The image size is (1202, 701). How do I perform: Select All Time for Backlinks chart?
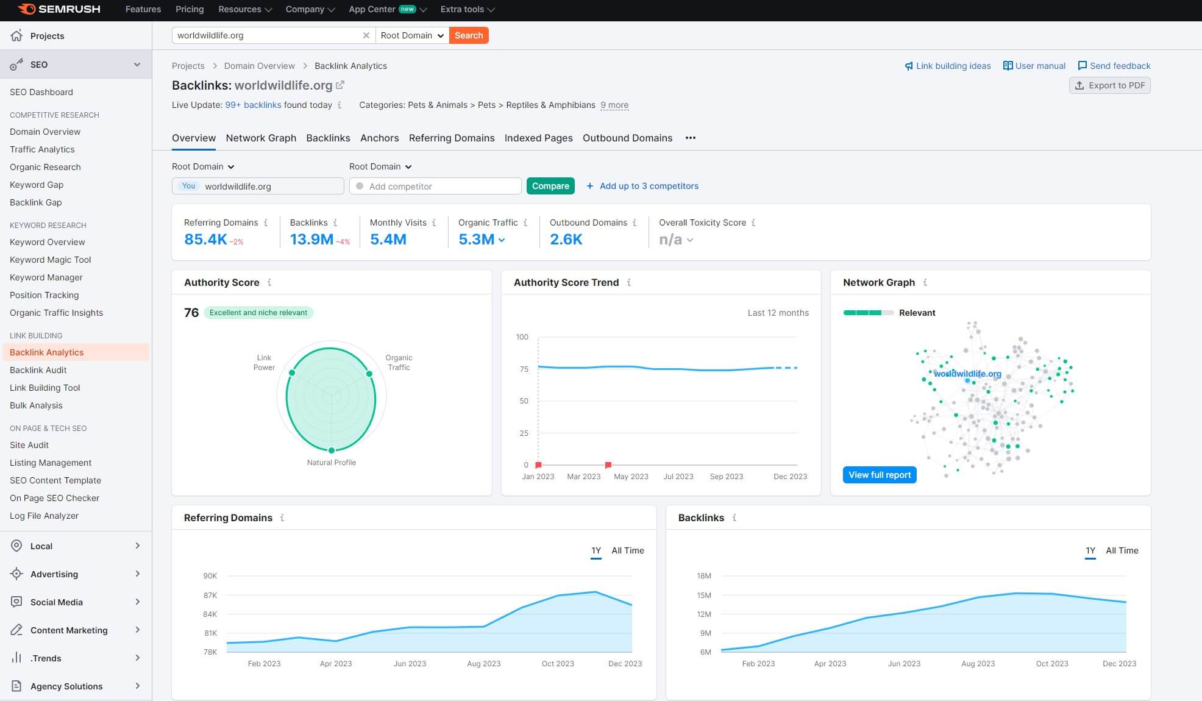1122,550
